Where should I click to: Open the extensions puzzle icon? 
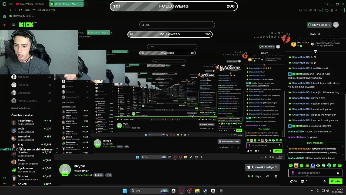coord(327,10)
